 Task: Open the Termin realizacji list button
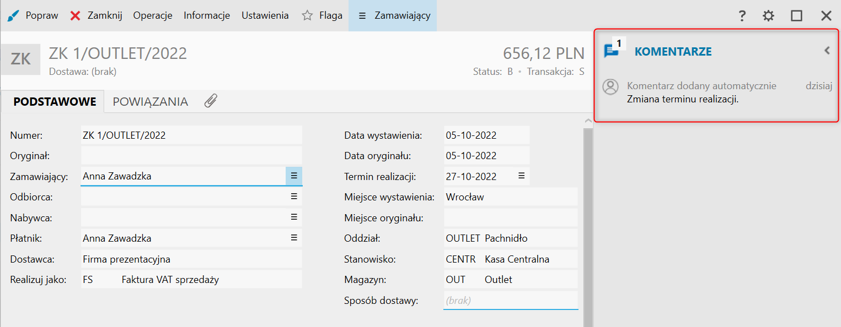[x=521, y=176]
